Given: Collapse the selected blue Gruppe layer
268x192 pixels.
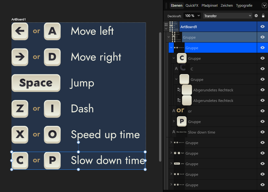Looking at the screenshot, I should [x=171, y=48].
